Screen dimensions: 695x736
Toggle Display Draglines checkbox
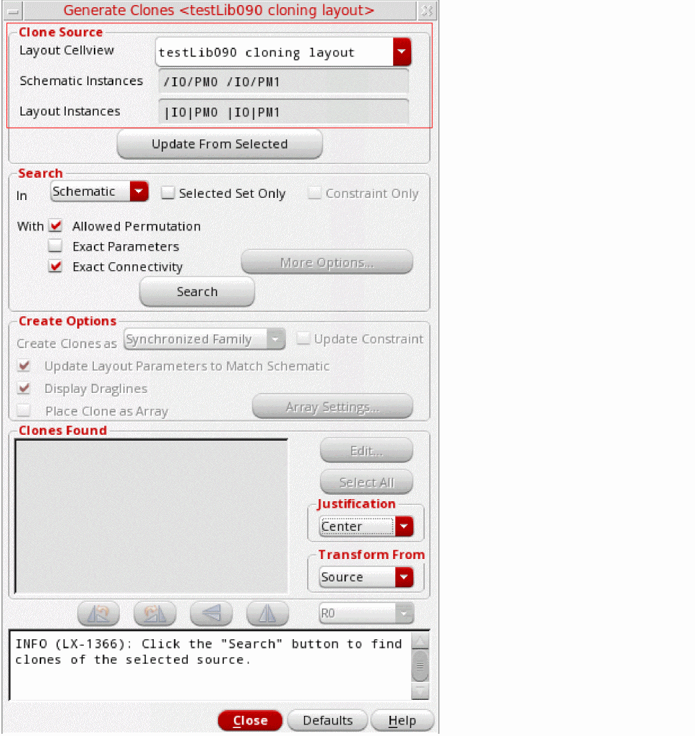(x=24, y=388)
